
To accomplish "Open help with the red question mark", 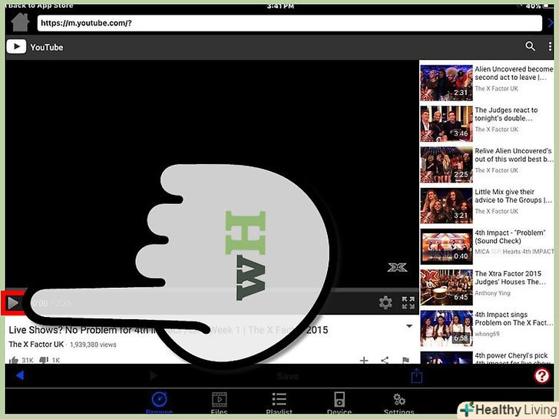I will coord(541,375).
